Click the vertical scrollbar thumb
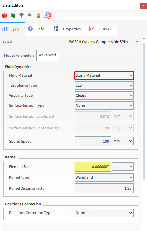The width and height of the screenshot is (147, 231). coord(144,111)
